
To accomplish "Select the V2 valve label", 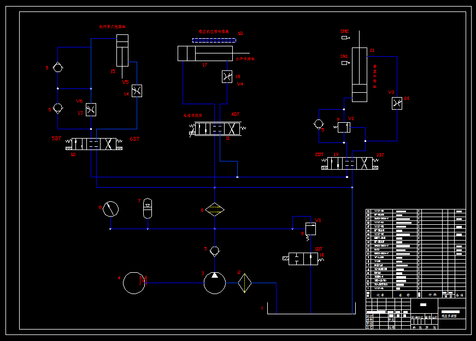I will [x=351, y=118].
